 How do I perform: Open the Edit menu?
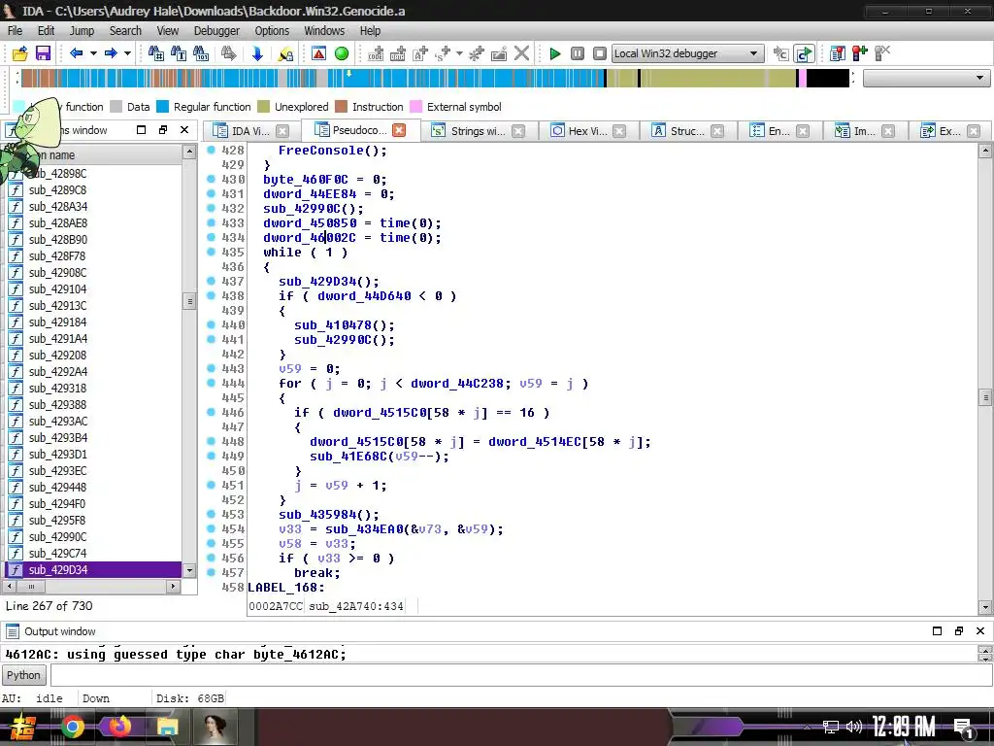pos(46,30)
